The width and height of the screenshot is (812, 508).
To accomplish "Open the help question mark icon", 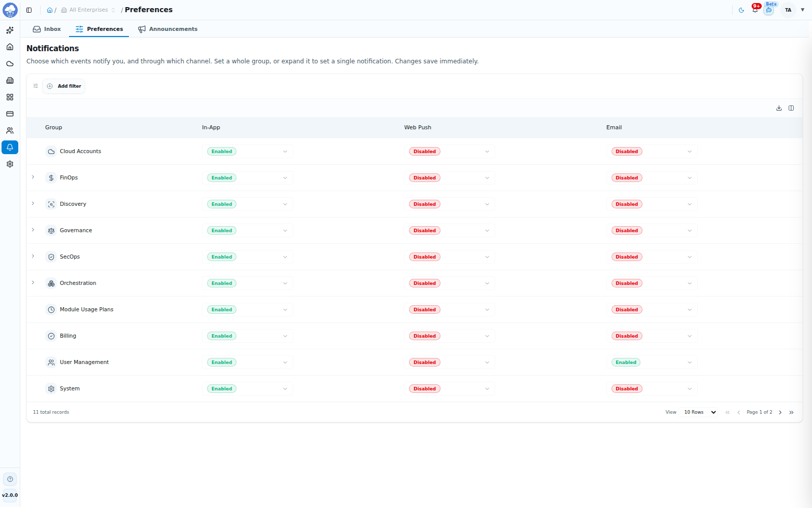I will (x=10, y=479).
